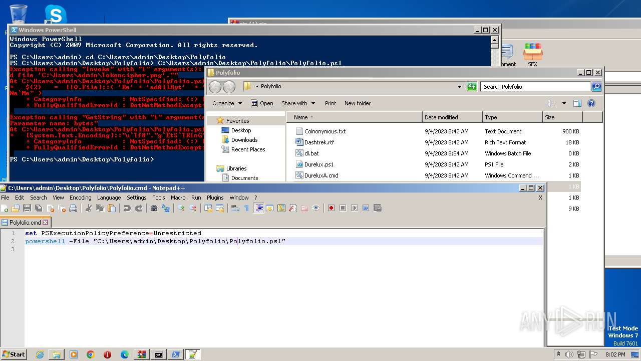Open the Encoding menu in Notepad++
Image resolution: width=641 pixels, height=361 pixels.
(80, 198)
